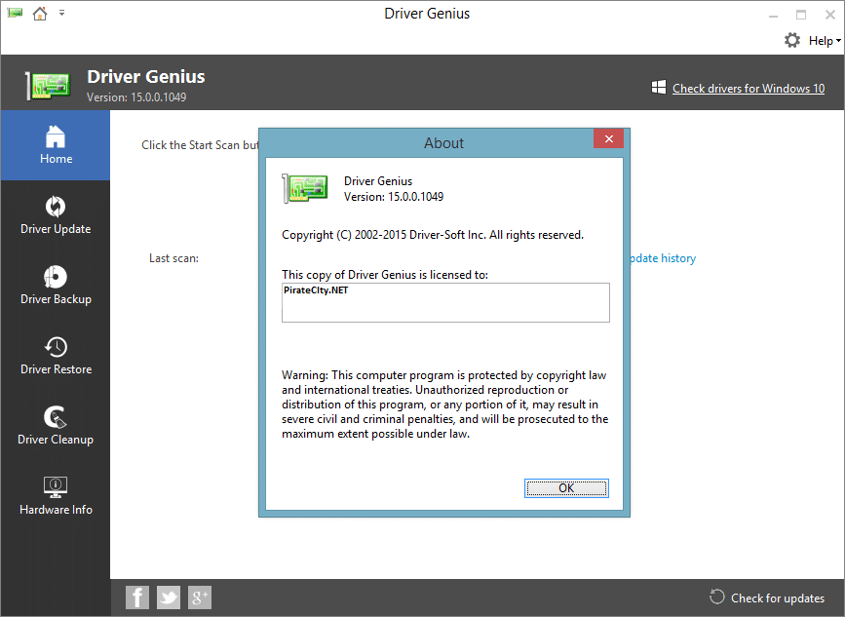Launch Driver Cleanup from the sidebar

56,417
